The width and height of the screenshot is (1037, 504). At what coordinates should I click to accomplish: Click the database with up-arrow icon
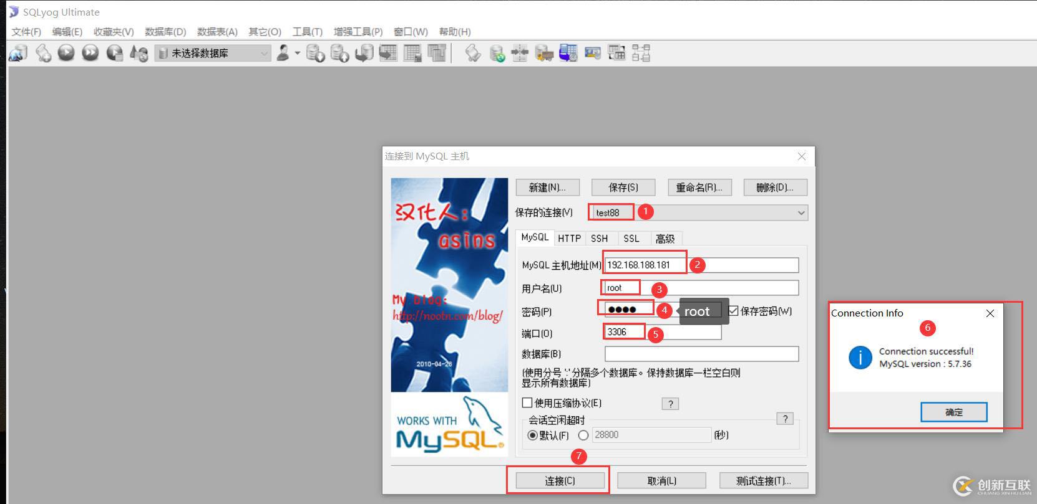pos(340,54)
